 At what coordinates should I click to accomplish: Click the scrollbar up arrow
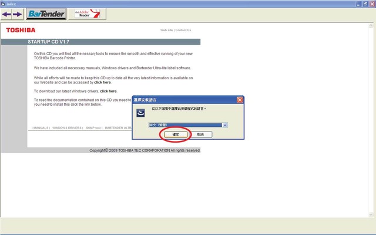(x=371, y=25)
